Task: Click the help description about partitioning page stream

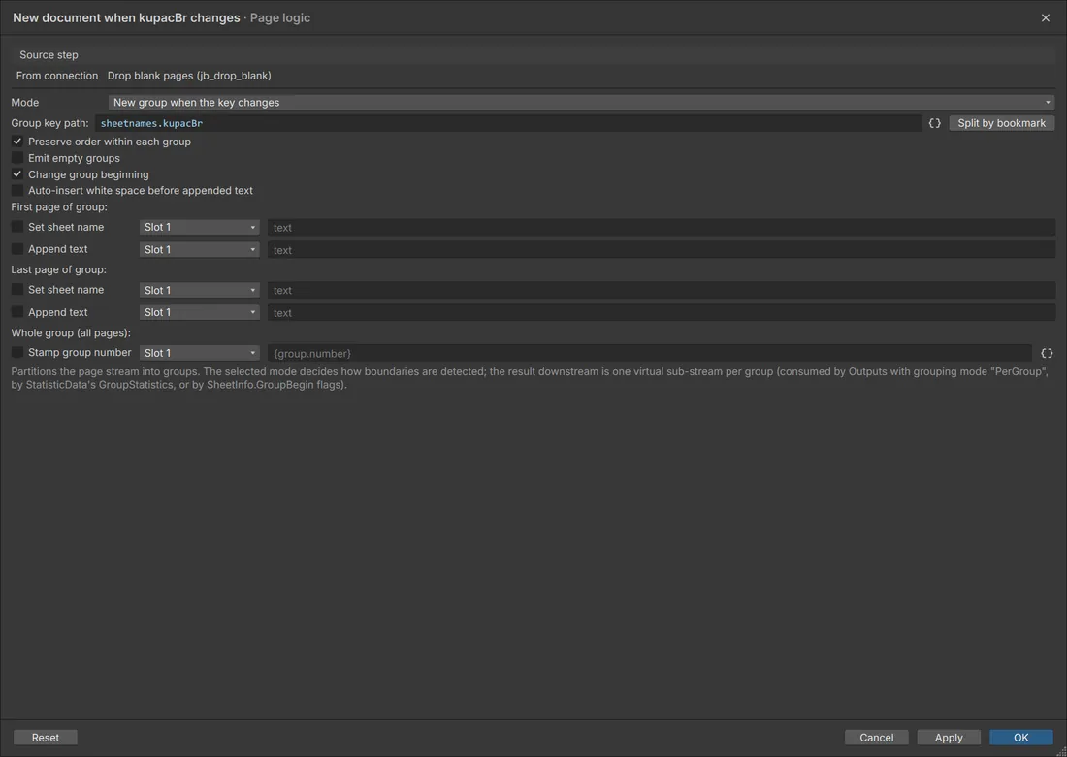Action: coord(530,378)
